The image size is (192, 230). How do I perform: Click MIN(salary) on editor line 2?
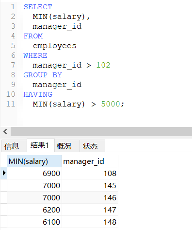[59, 17]
